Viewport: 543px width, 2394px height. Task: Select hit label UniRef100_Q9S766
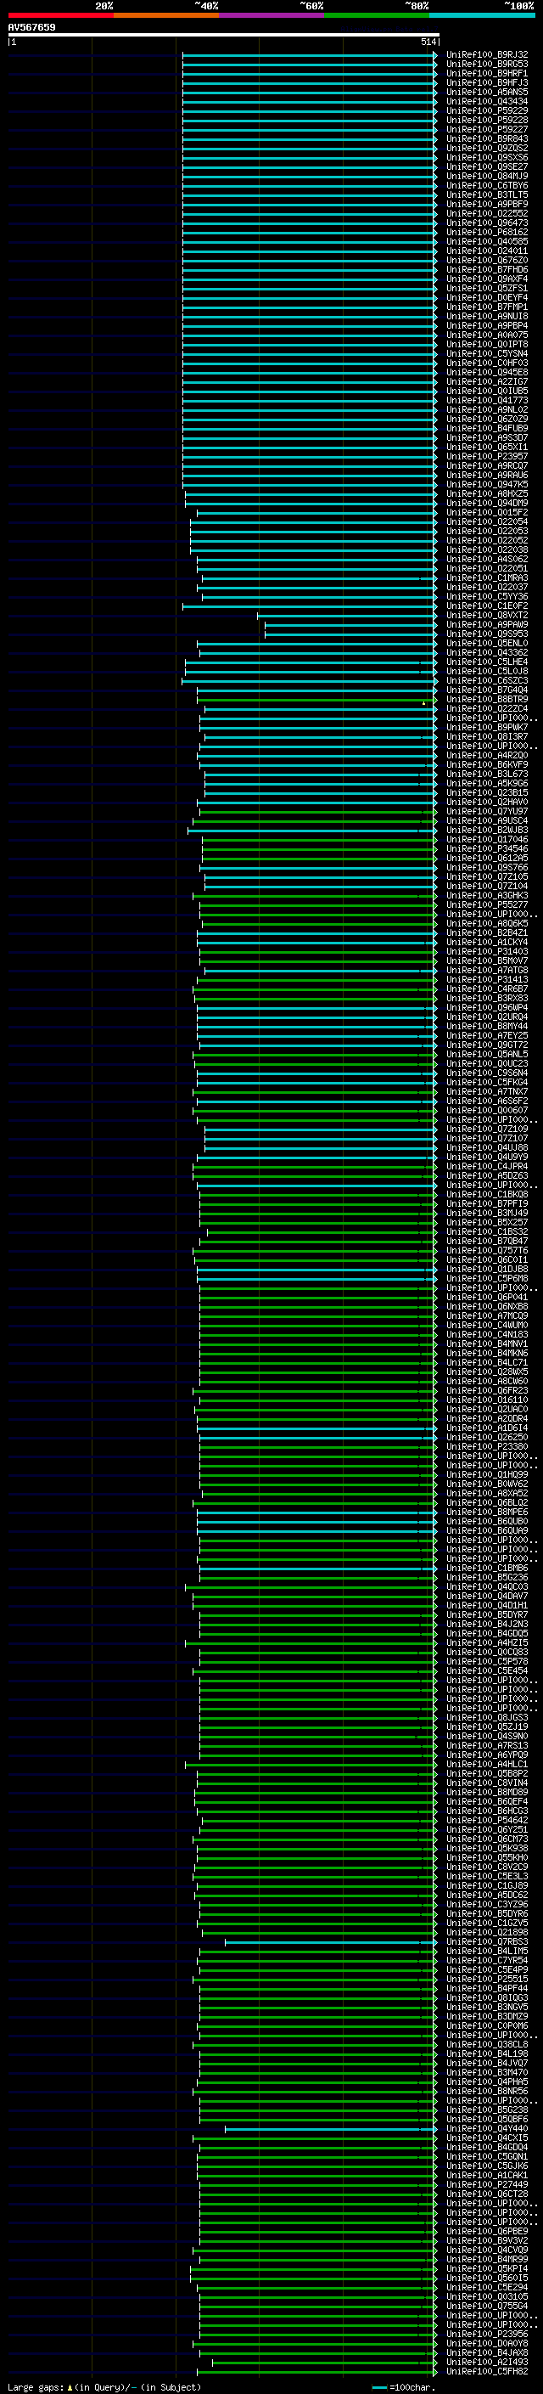pyautogui.click(x=487, y=867)
